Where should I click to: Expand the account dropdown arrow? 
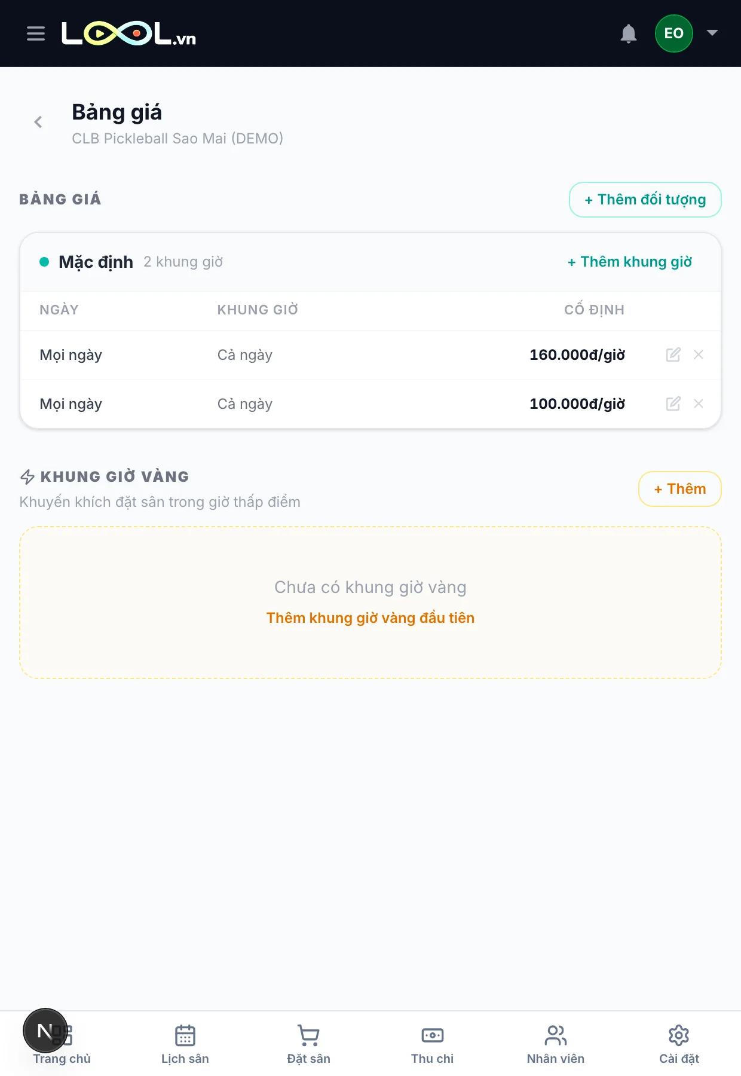(712, 33)
